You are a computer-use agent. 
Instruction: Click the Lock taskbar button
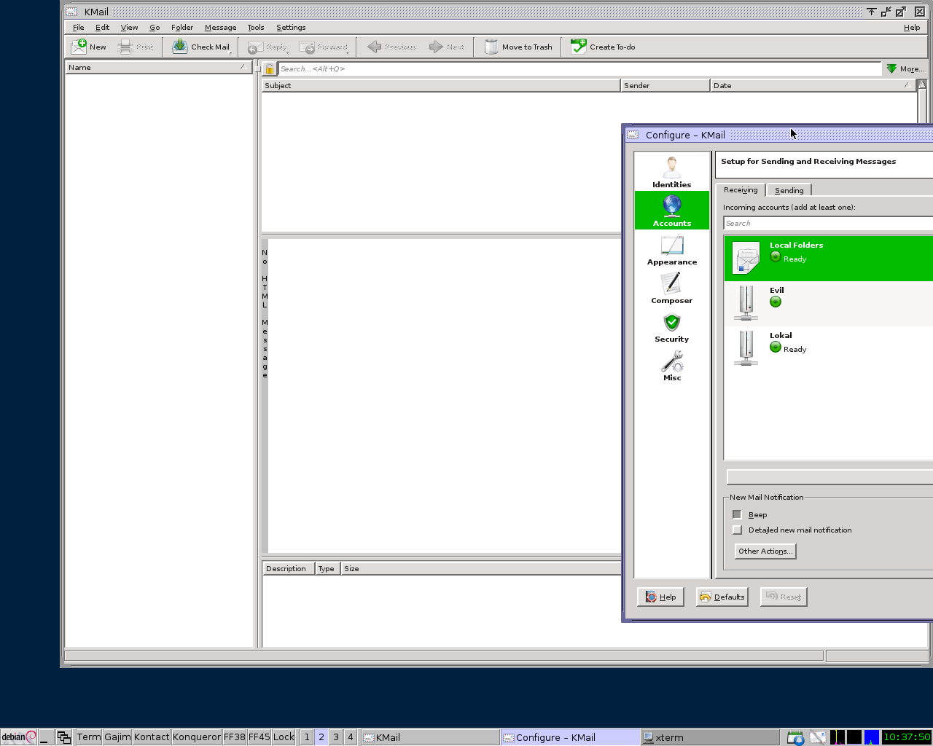point(284,737)
